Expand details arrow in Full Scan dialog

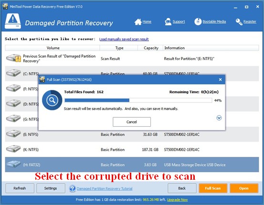pos(219,118)
